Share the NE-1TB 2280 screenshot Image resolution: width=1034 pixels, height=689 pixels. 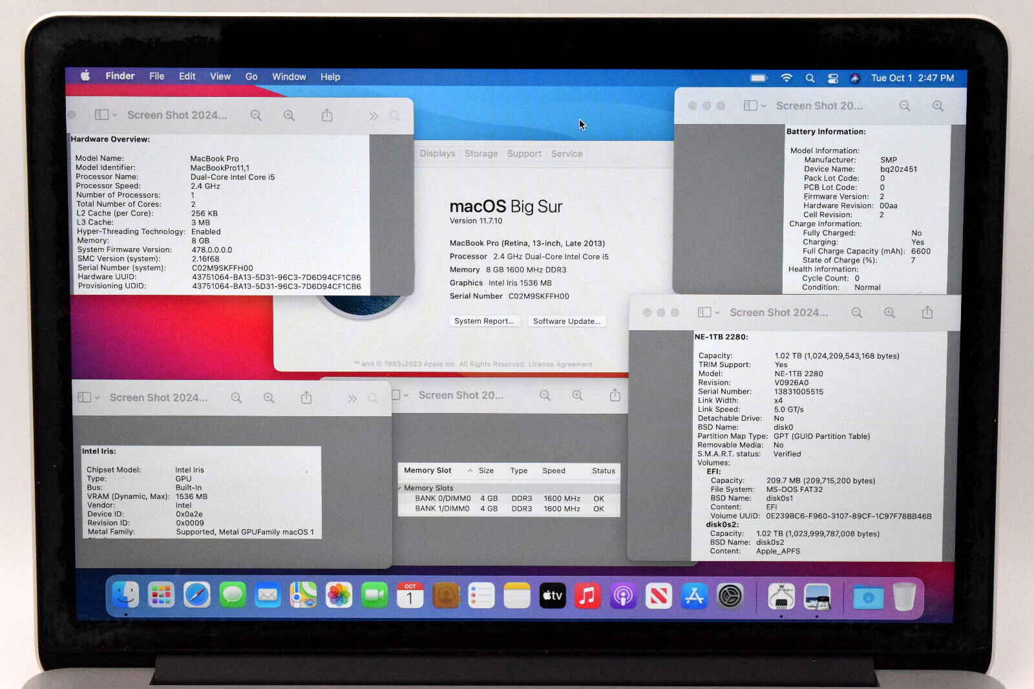pyautogui.click(x=927, y=312)
